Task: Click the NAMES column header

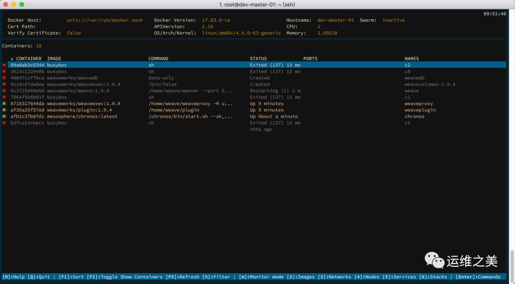Action: pyautogui.click(x=412, y=59)
